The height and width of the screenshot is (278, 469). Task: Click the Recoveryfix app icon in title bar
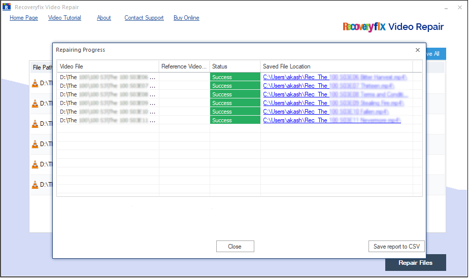click(7, 7)
